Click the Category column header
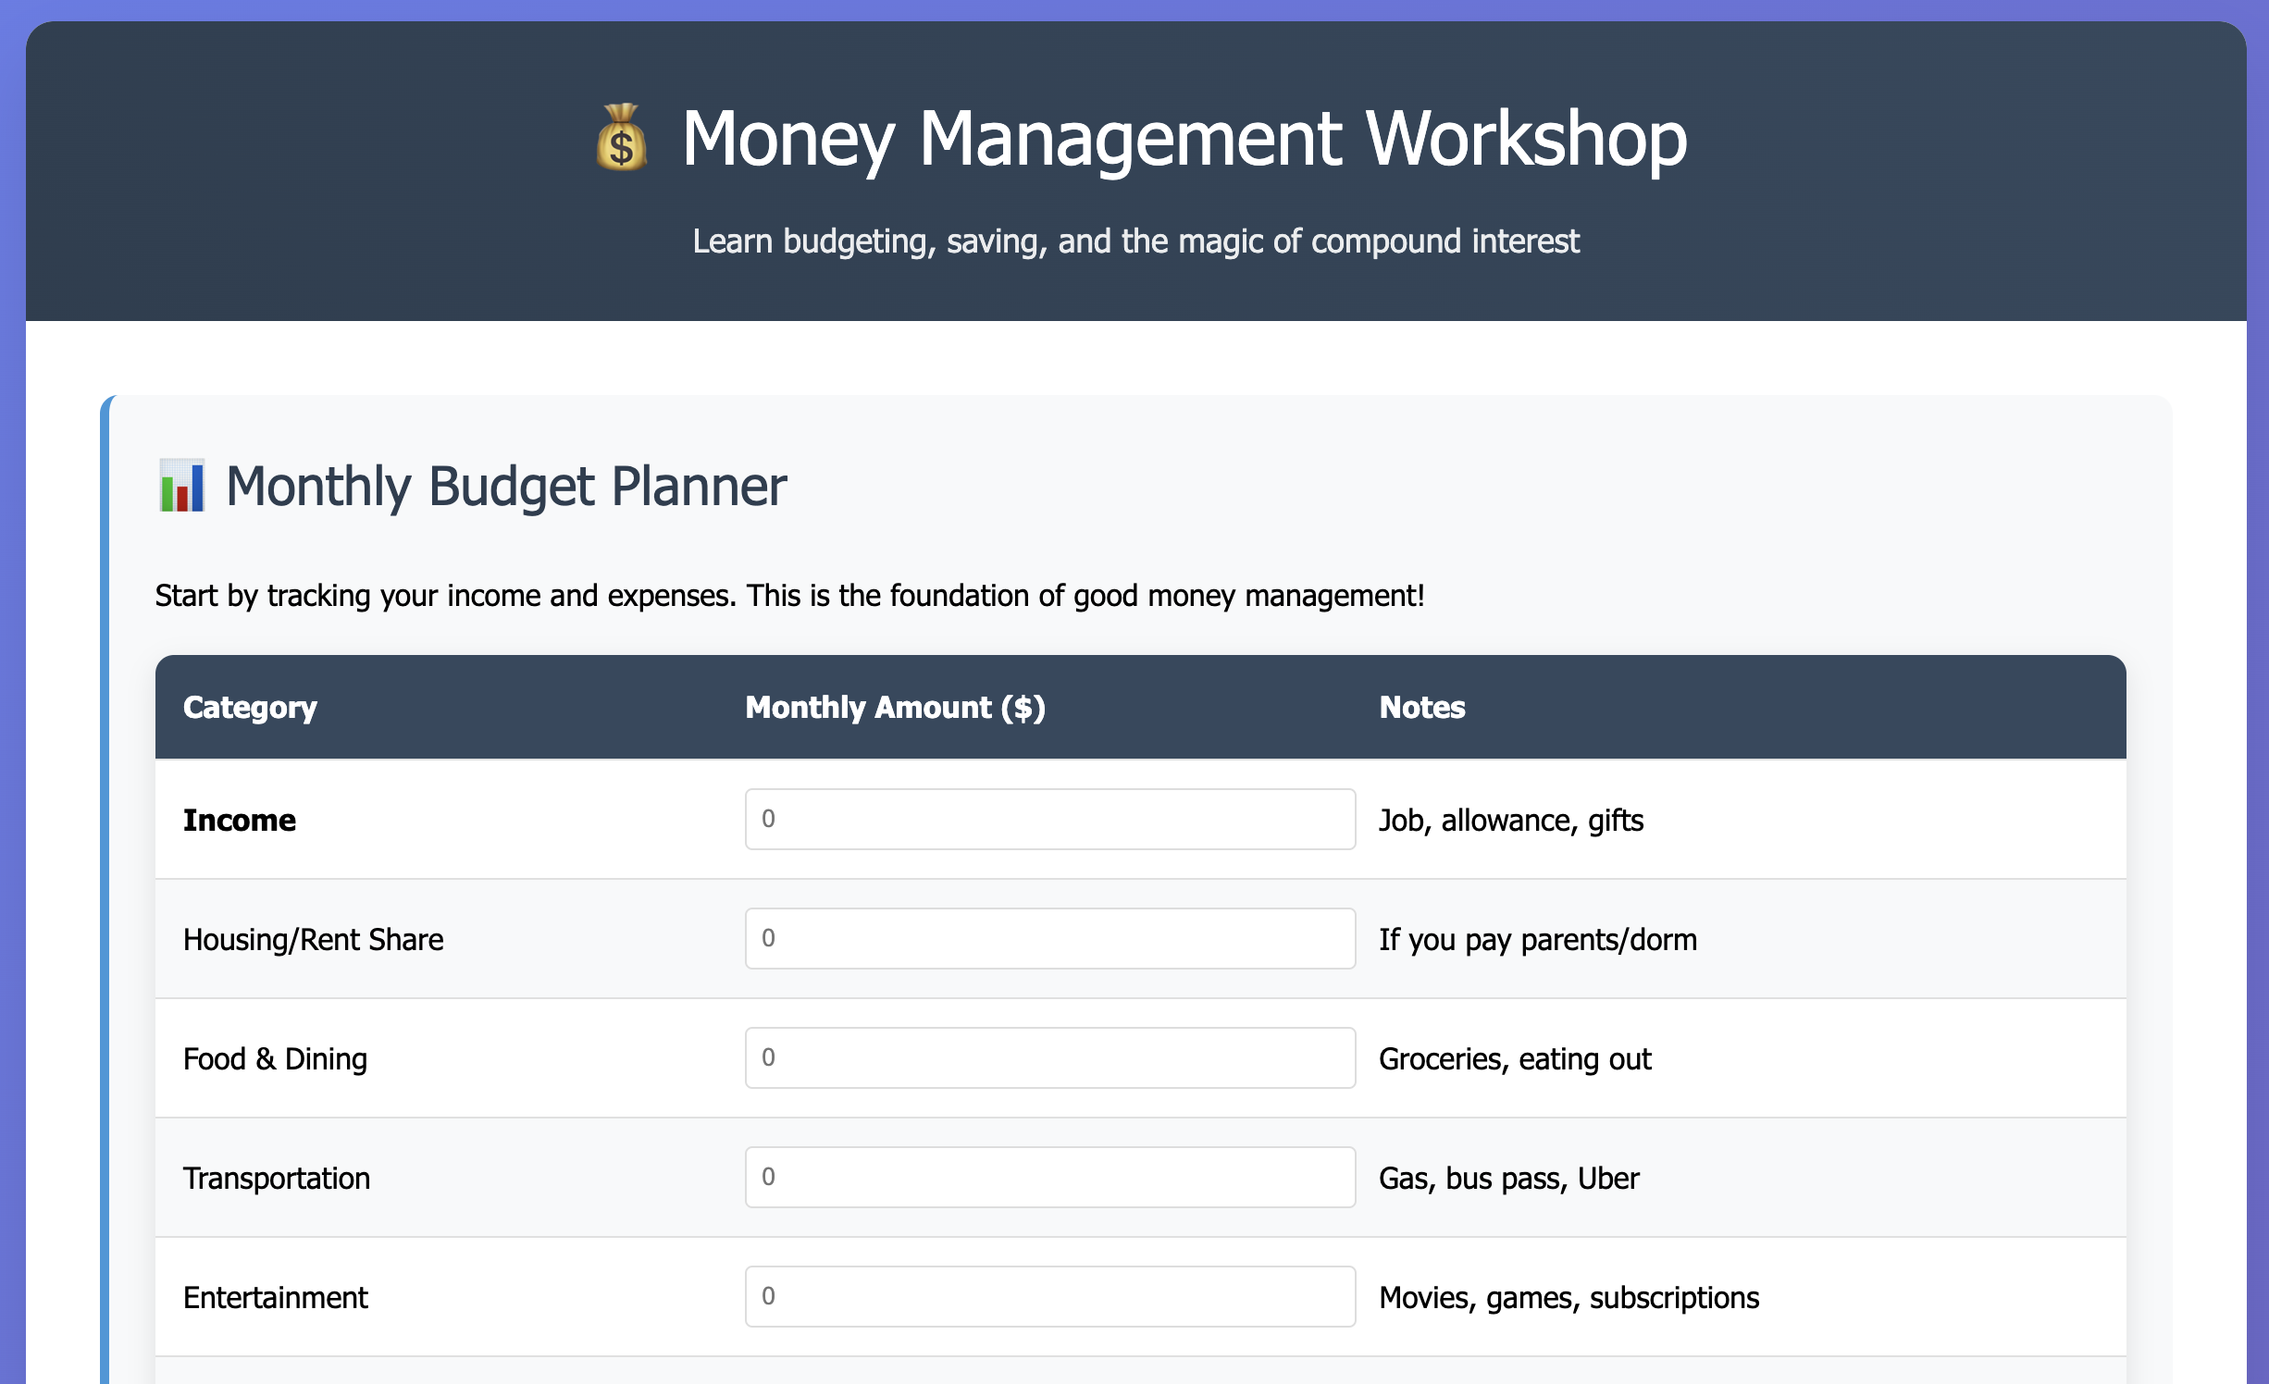2269x1384 pixels. (250, 708)
